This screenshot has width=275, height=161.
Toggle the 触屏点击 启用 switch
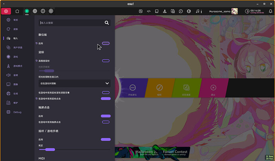(106, 116)
